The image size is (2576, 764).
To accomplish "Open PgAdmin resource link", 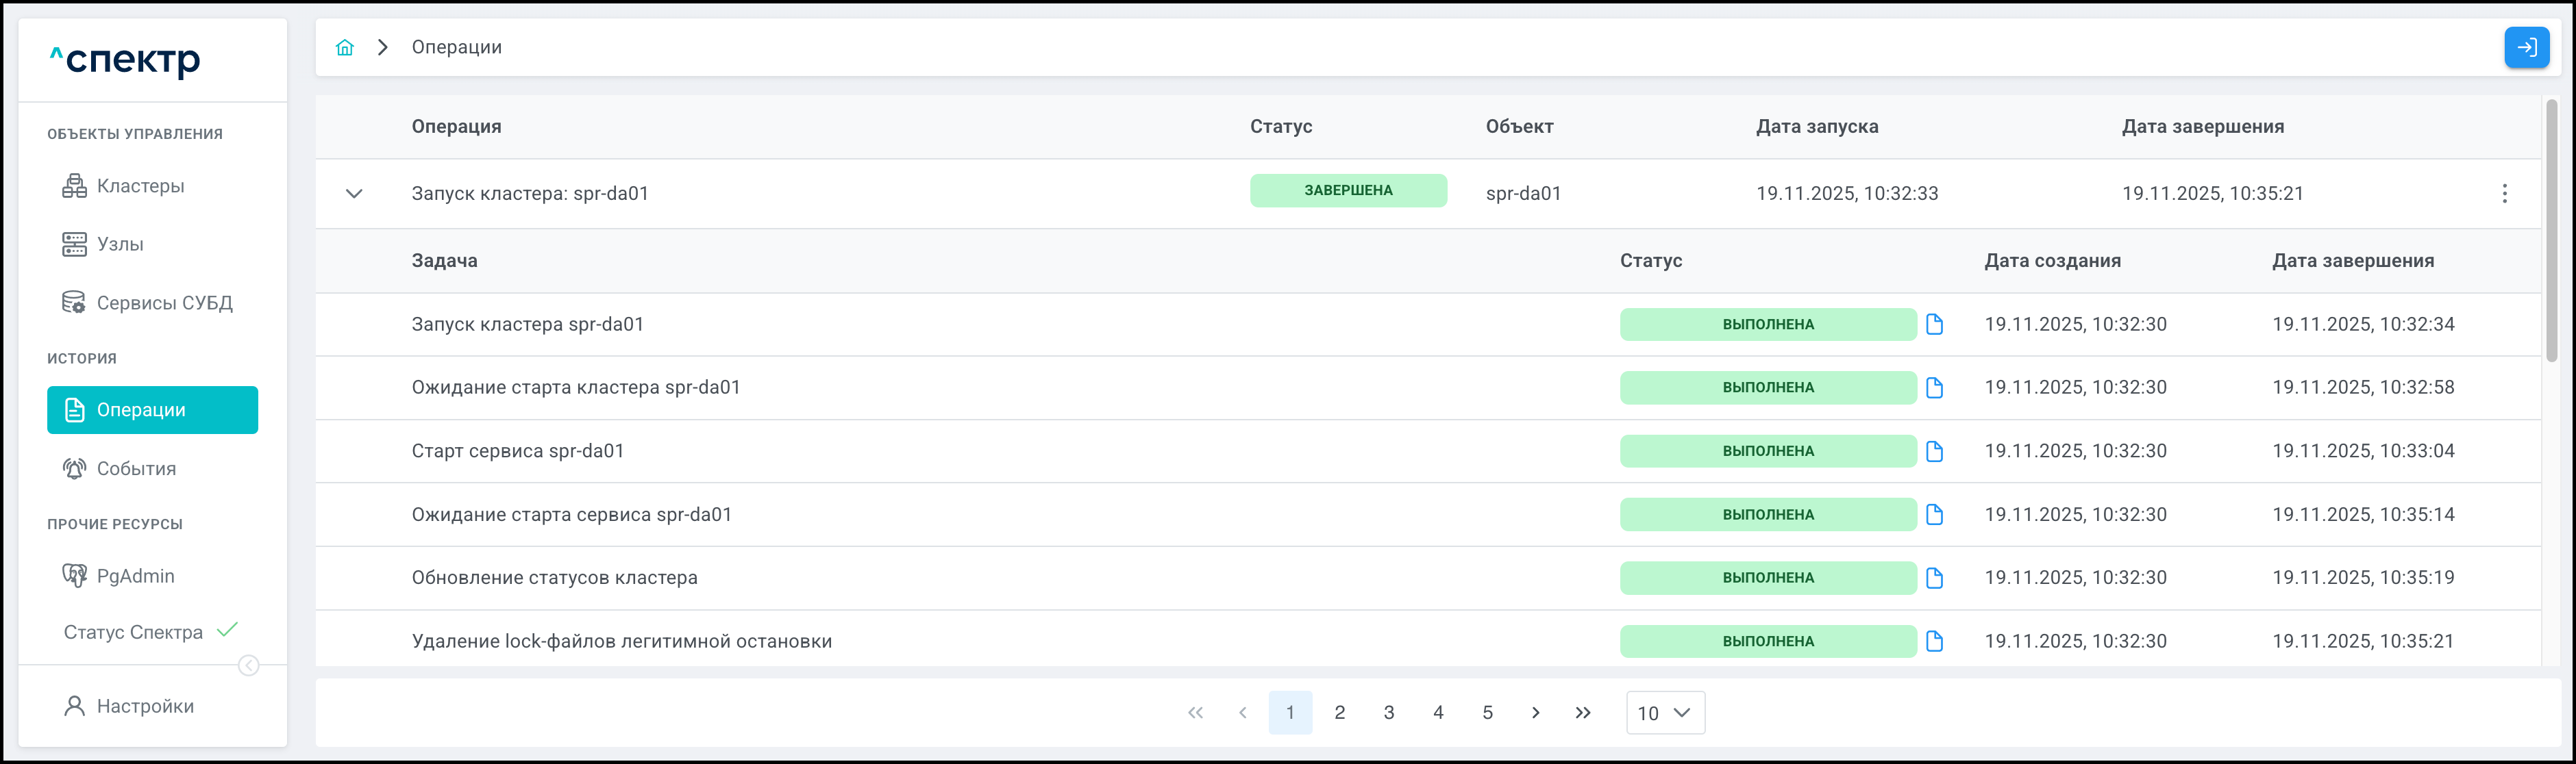I will click(x=135, y=576).
